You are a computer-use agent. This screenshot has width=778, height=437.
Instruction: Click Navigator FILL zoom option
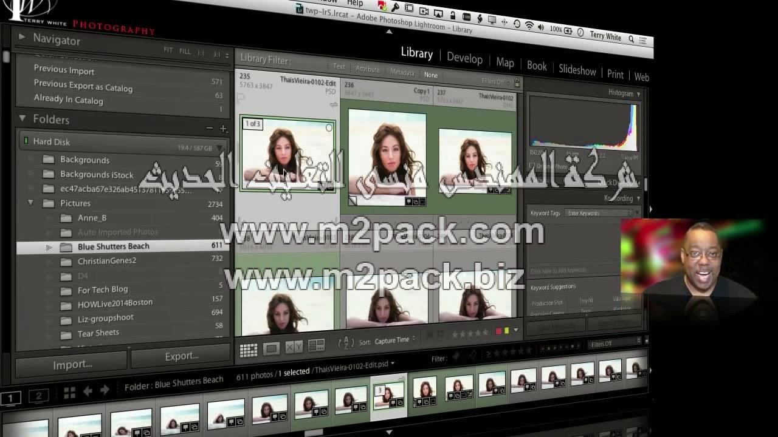pyautogui.click(x=185, y=52)
